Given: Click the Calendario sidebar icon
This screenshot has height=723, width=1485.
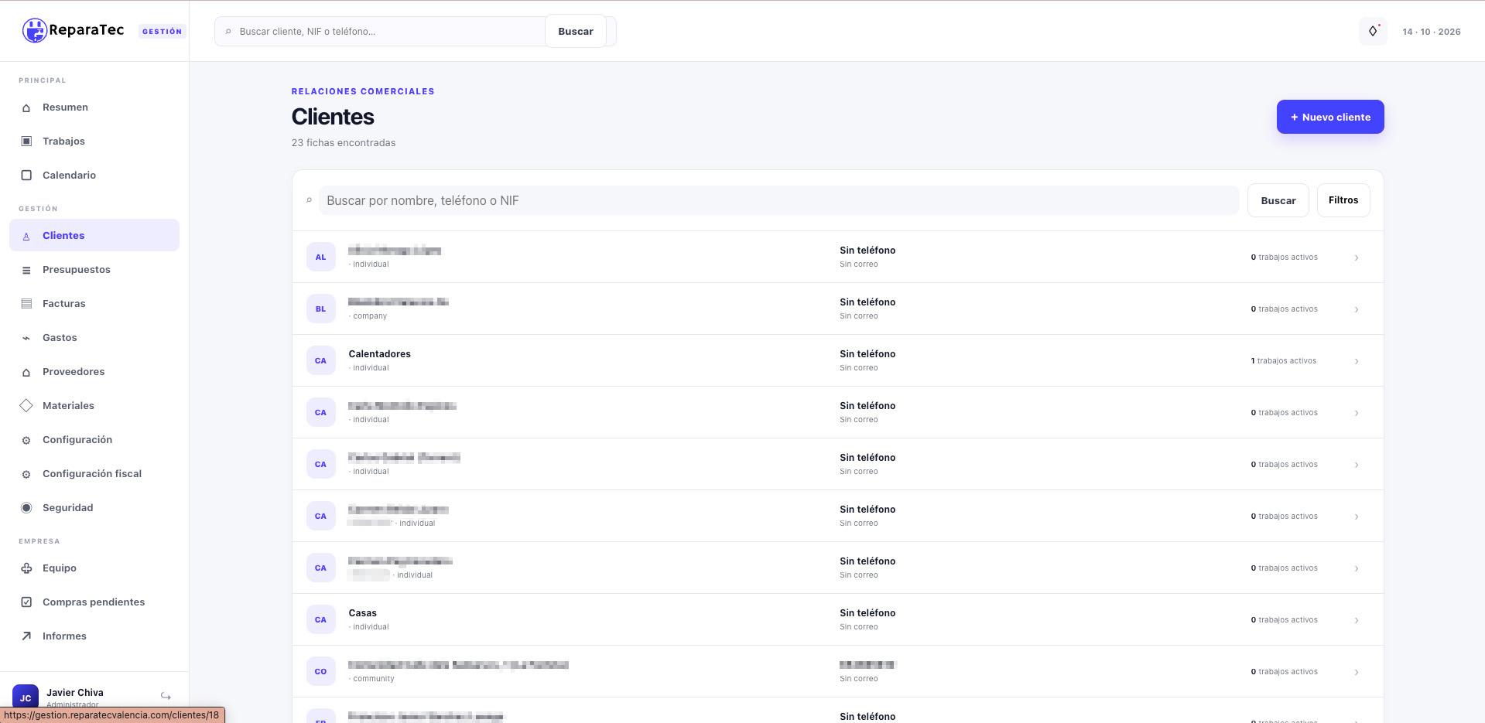Looking at the screenshot, I should coord(26,176).
